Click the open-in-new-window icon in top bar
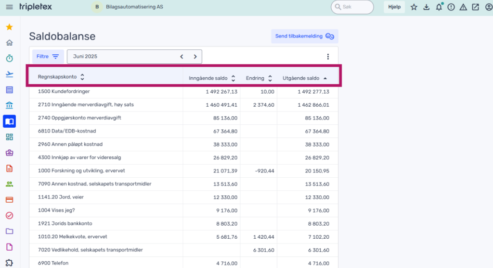The width and height of the screenshot is (493, 268). [x=475, y=7]
